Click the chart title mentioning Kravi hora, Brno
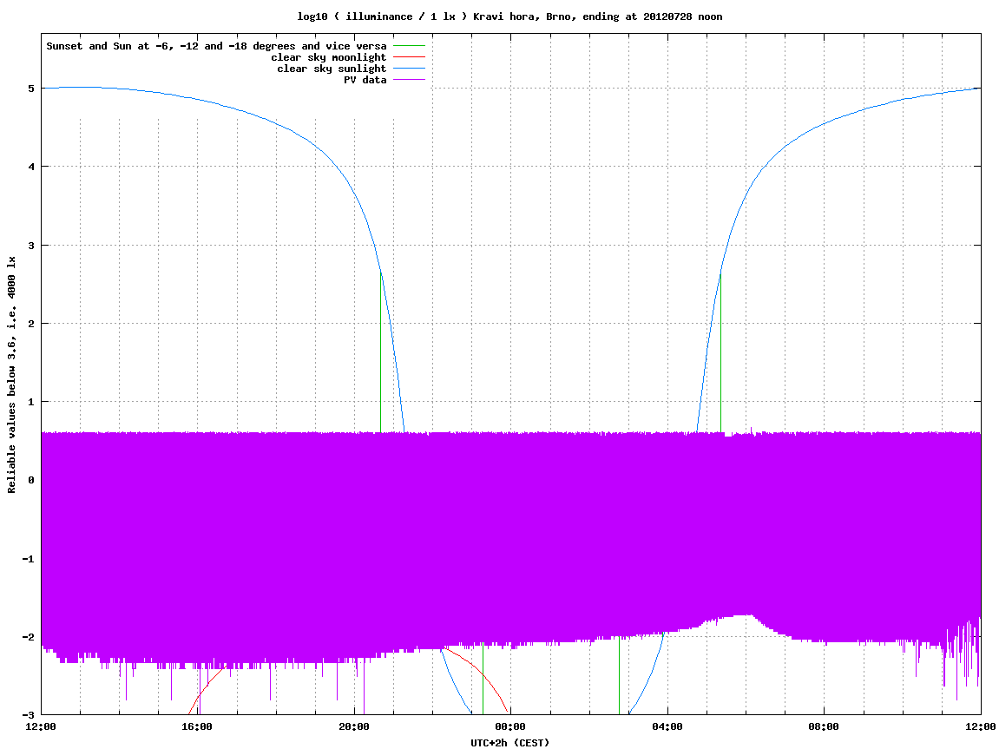Viewport: 999px width, 749px height. [509, 16]
